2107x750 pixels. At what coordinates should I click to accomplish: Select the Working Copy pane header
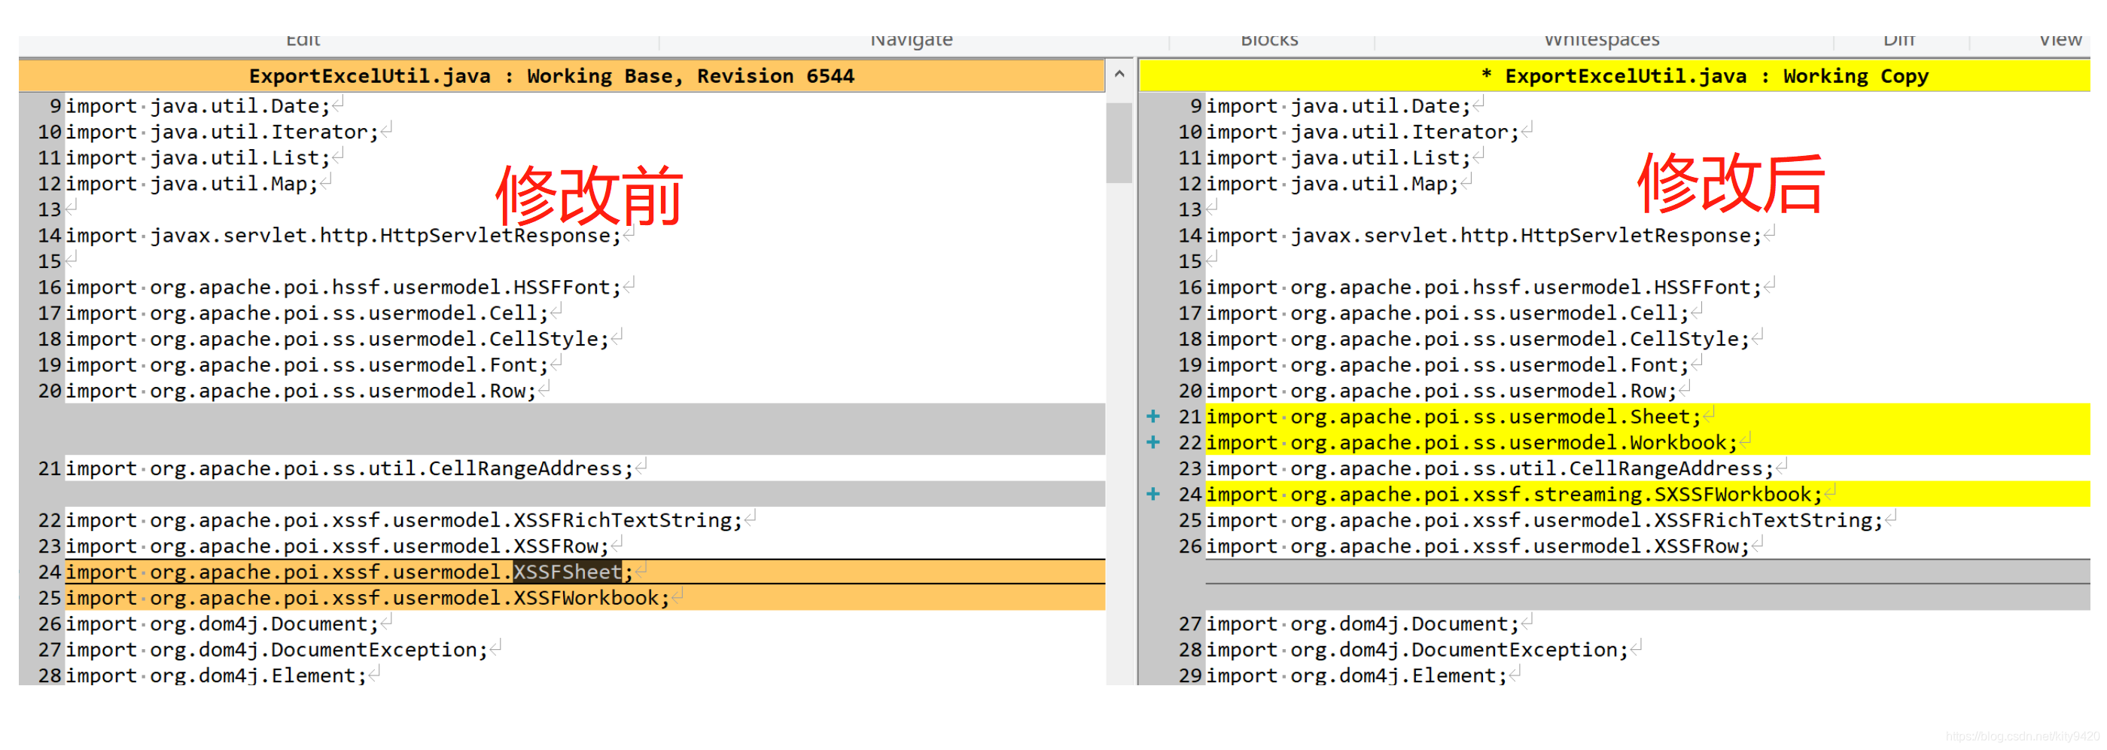tap(1615, 76)
